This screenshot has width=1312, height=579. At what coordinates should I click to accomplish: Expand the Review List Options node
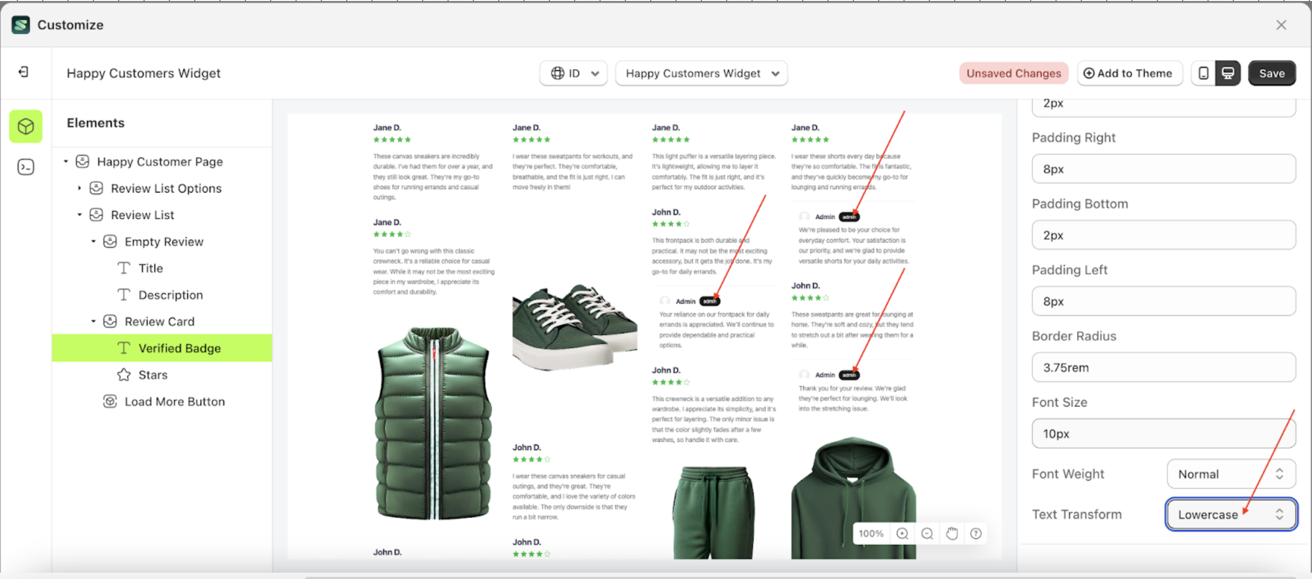point(80,188)
